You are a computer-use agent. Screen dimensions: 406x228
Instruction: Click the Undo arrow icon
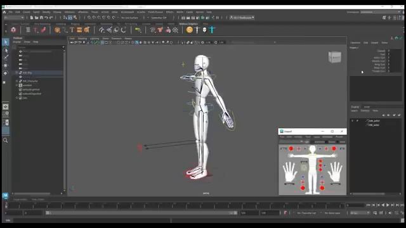pos(46,18)
